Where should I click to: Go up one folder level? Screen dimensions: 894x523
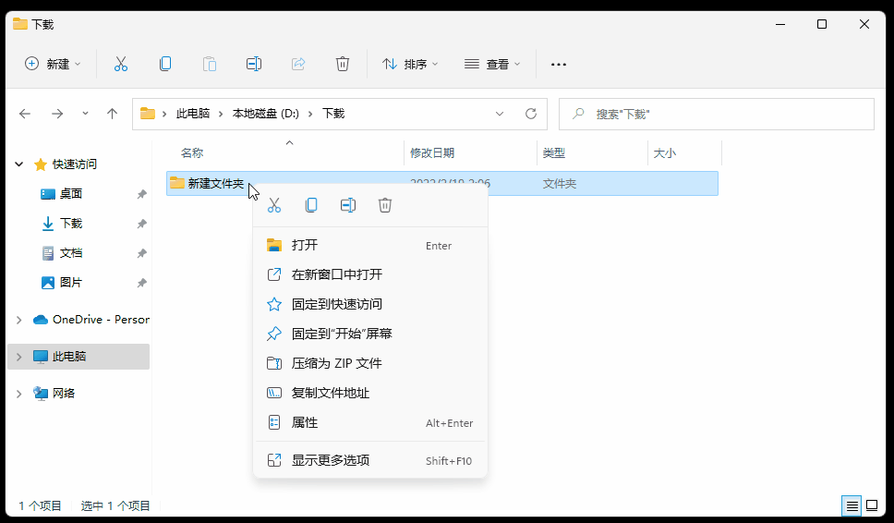(x=113, y=114)
